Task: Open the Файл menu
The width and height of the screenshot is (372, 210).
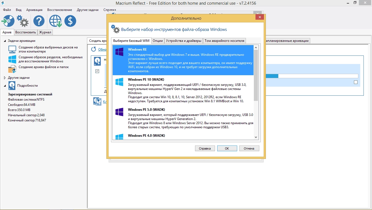Action: (x=7, y=10)
